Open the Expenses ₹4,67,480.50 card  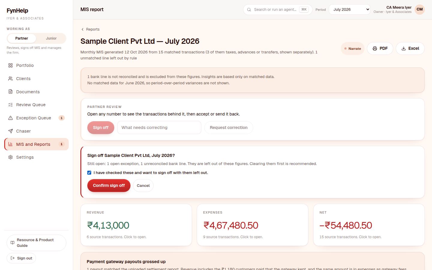tap(253, 225)
